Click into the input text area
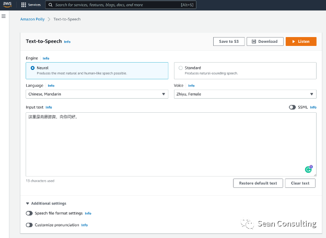 pyautogui.click(x=171, y=145)
